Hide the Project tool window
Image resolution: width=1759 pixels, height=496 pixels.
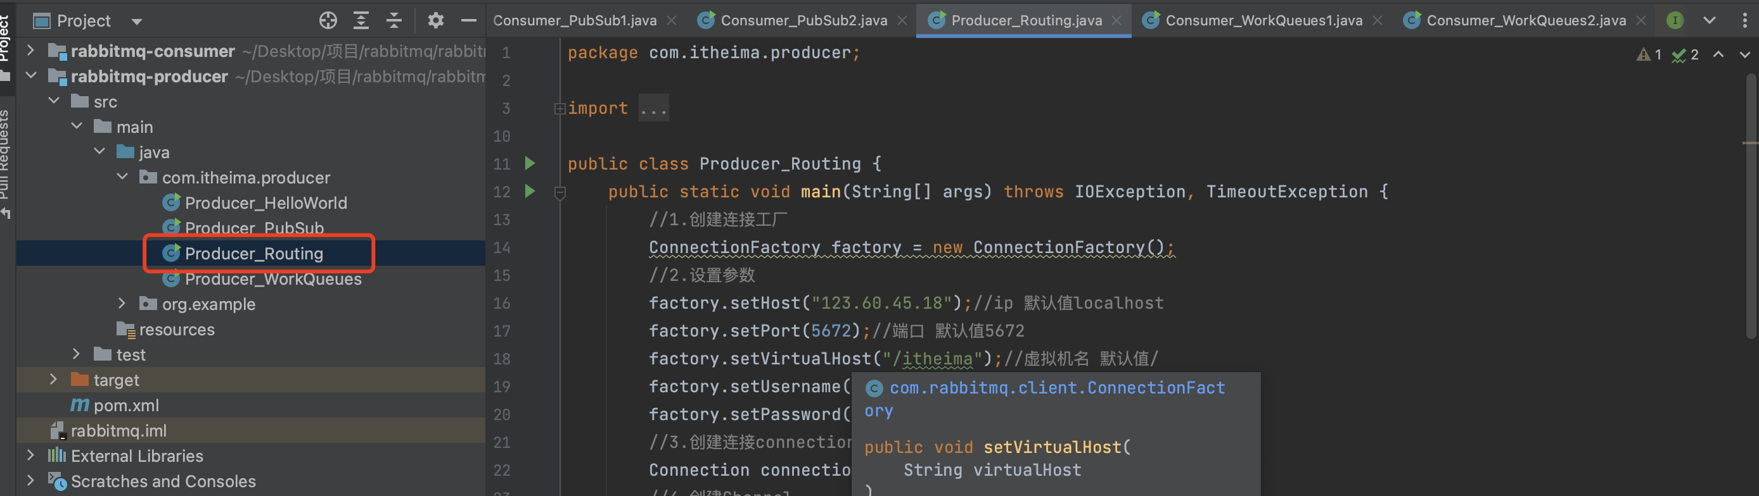[468, 20]
